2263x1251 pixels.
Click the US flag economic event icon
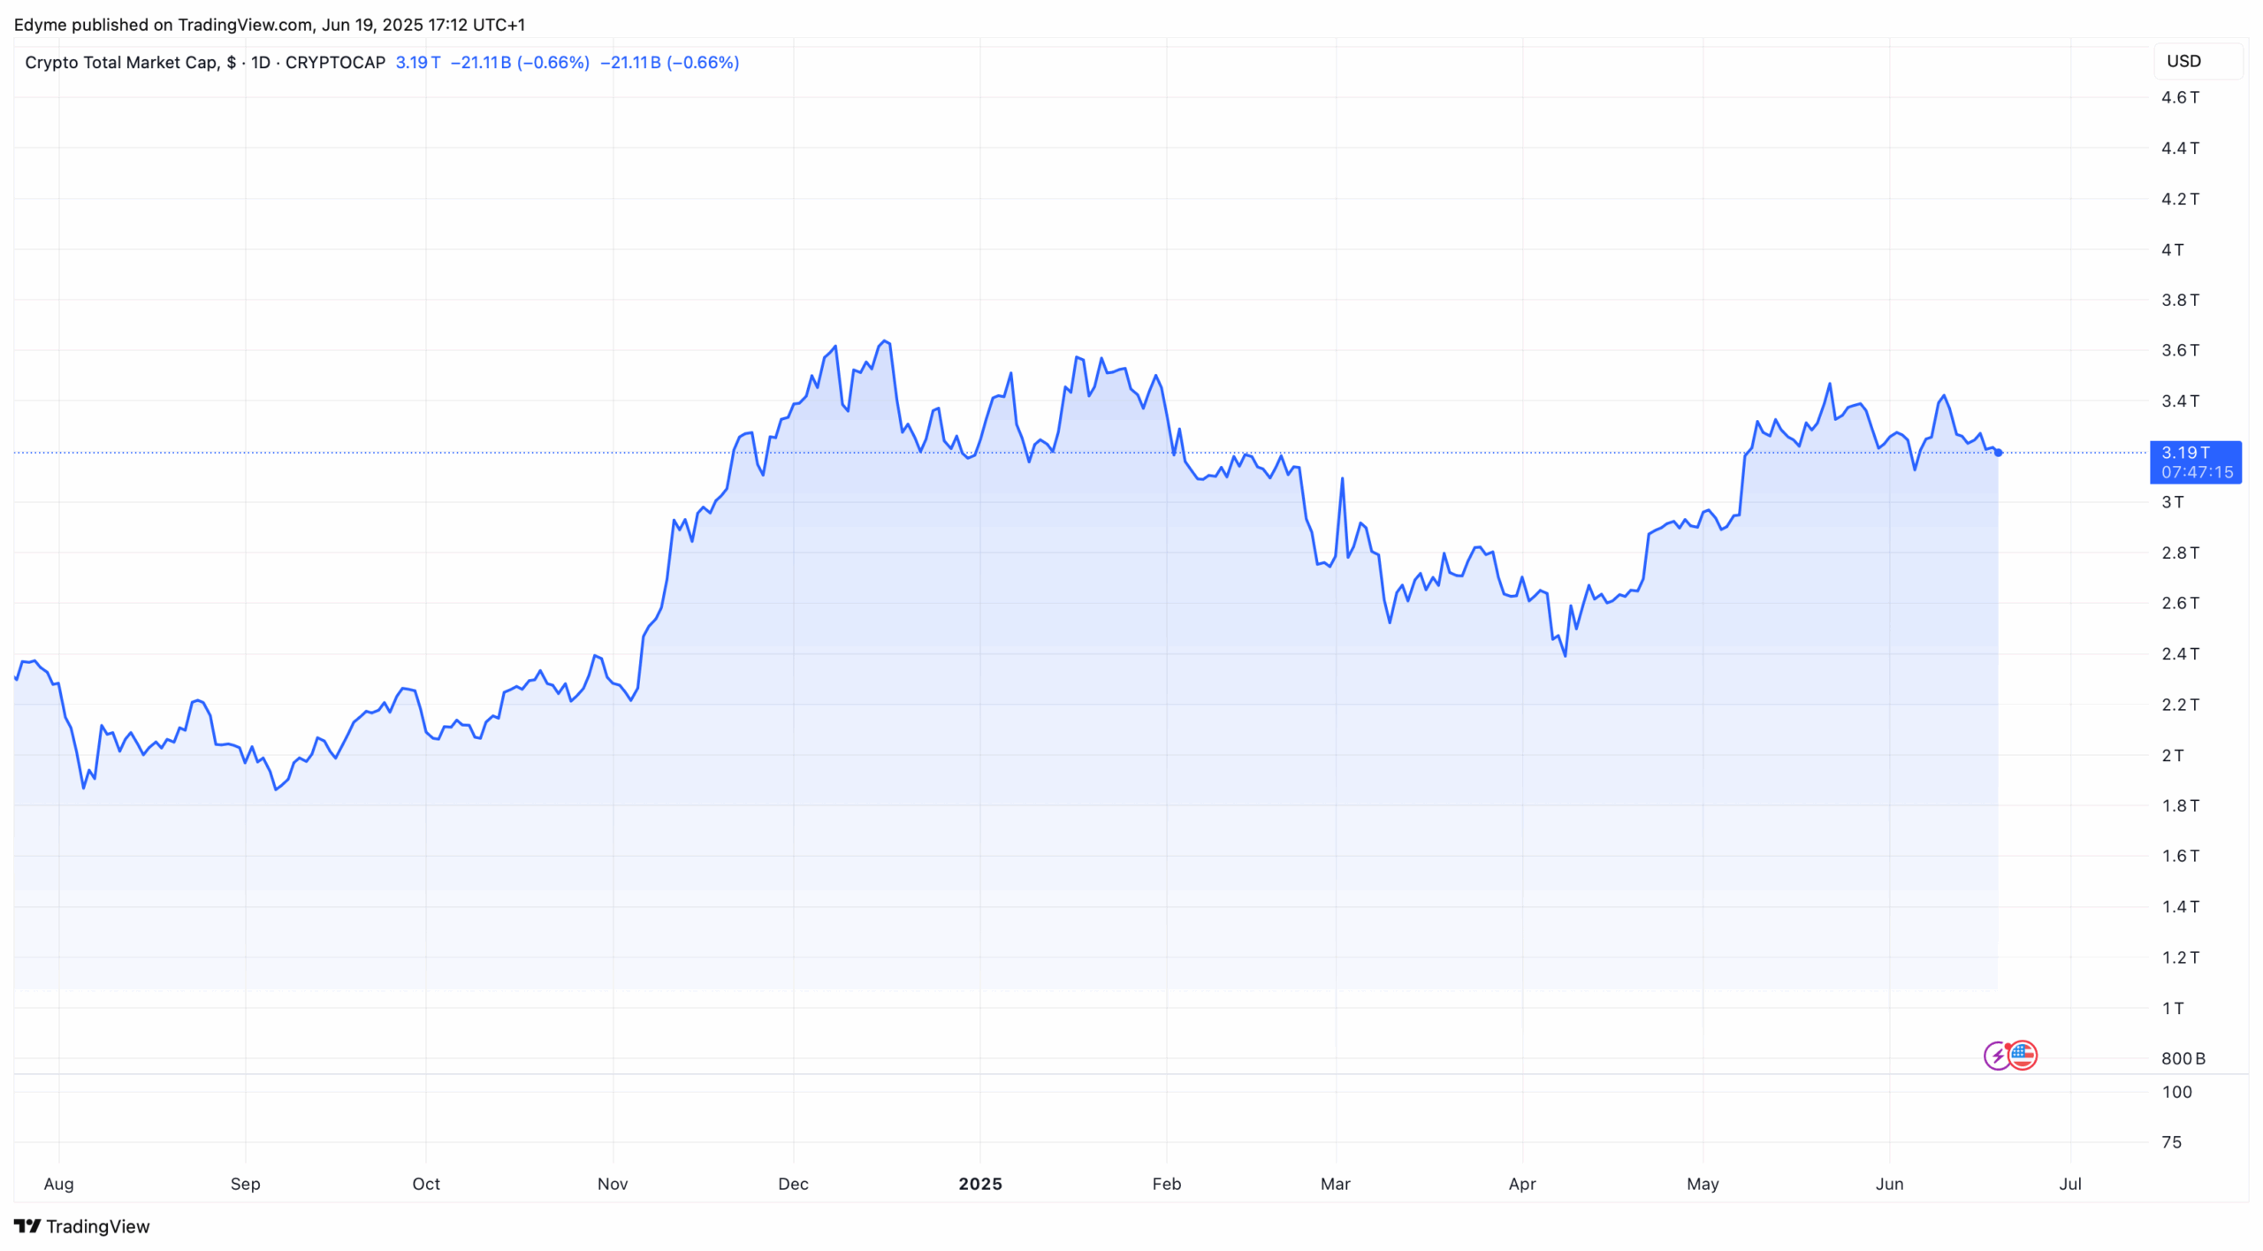click(x=2023, y=1056)
